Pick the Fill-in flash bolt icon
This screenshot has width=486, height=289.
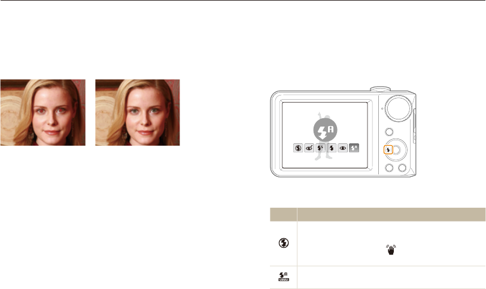tap(332, 148)
